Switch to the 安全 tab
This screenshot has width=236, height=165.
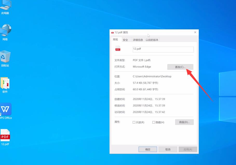coord(125,40)
